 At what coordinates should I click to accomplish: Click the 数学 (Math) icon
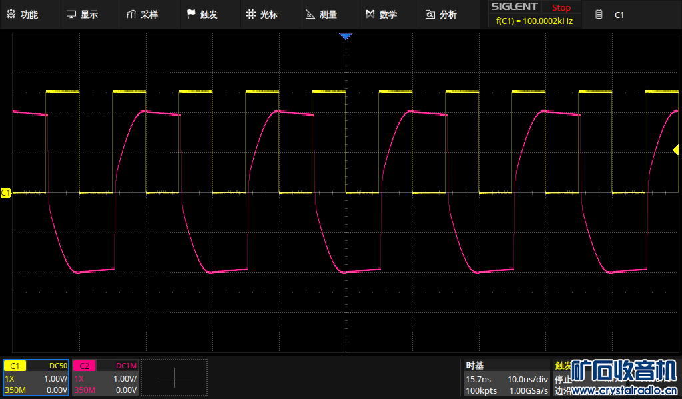pos(370,15)
